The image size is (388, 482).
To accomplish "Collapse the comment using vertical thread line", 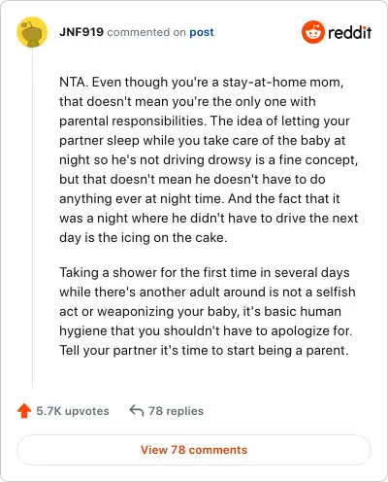I will 32,219.
